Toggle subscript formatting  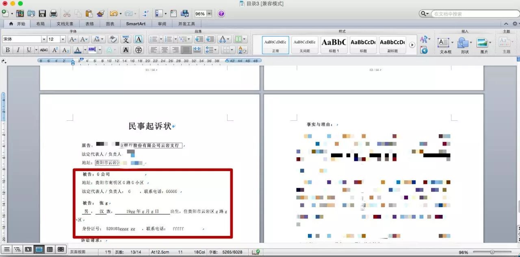[x=66, y=50]
